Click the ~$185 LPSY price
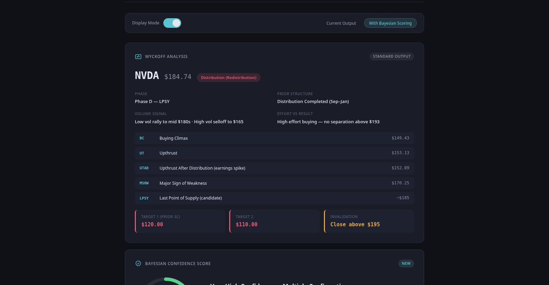The image size is (549, 285). 403,198
